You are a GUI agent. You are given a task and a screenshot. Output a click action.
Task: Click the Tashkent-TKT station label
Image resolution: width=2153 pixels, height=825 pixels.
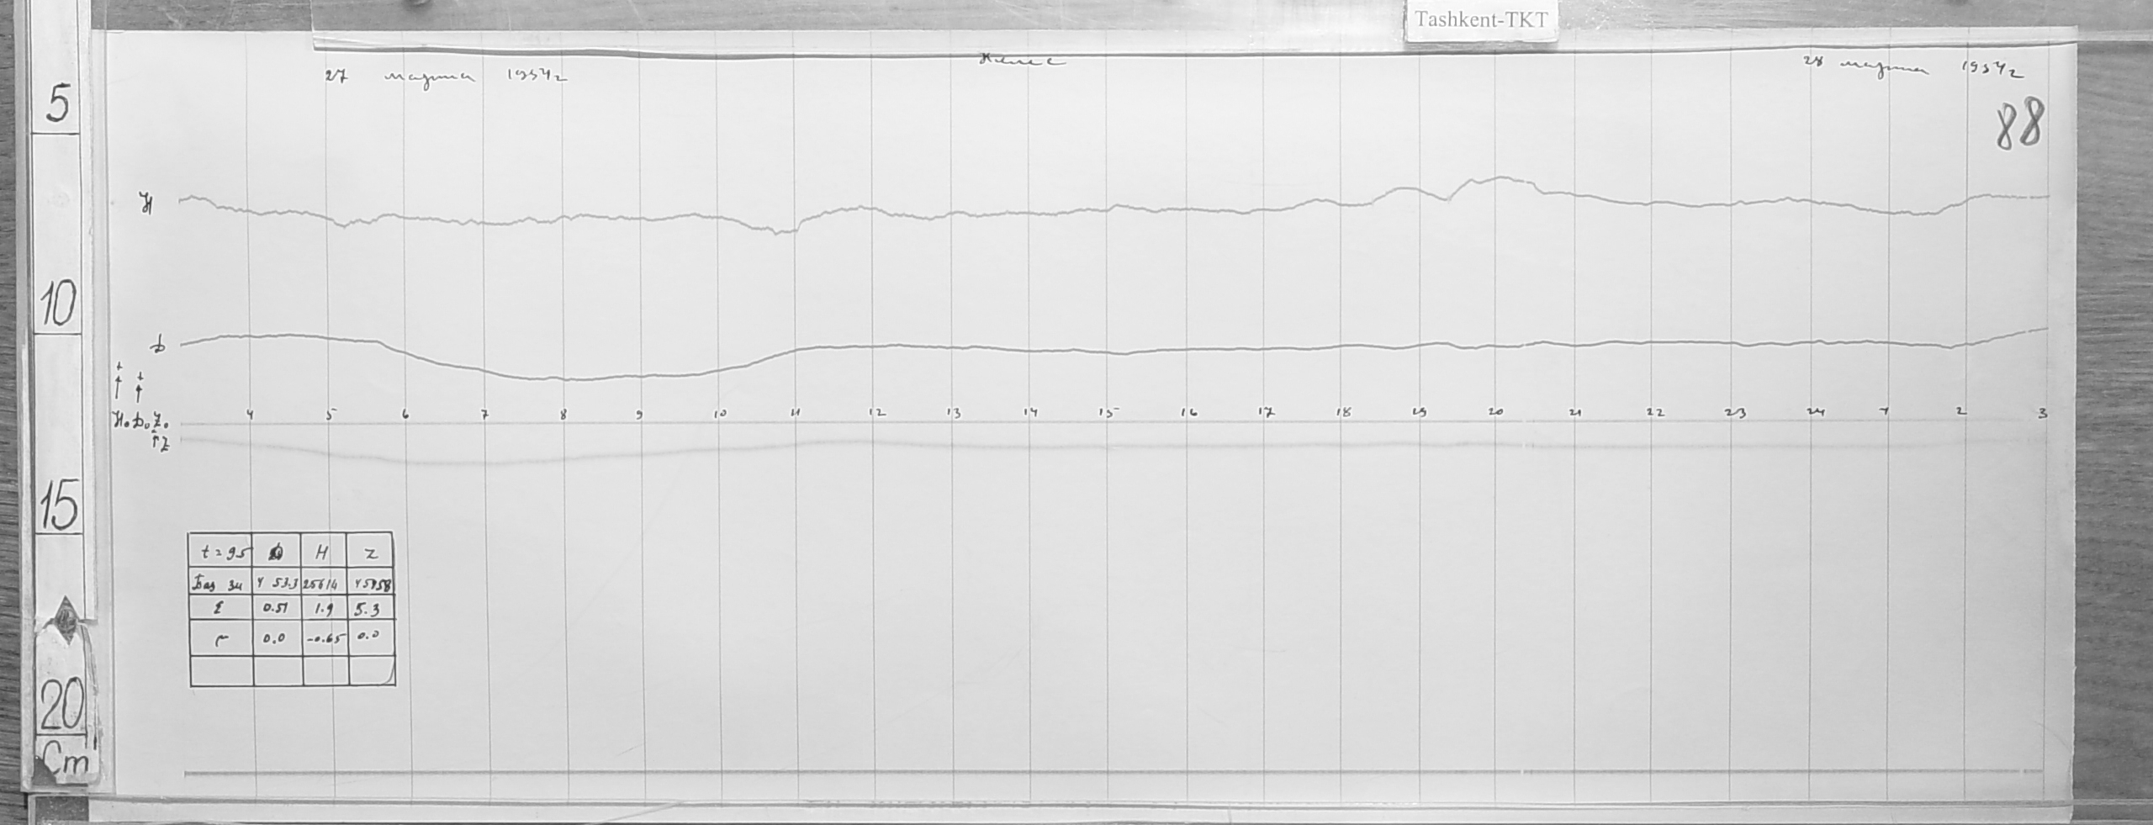[x=1481, y=21]
